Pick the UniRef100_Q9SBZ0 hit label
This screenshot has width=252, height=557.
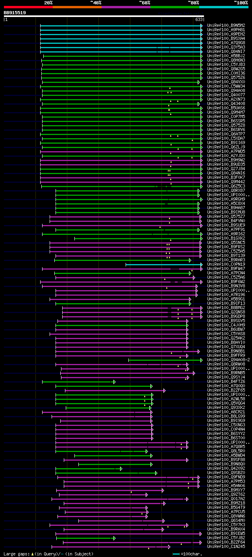click(227, 473)
